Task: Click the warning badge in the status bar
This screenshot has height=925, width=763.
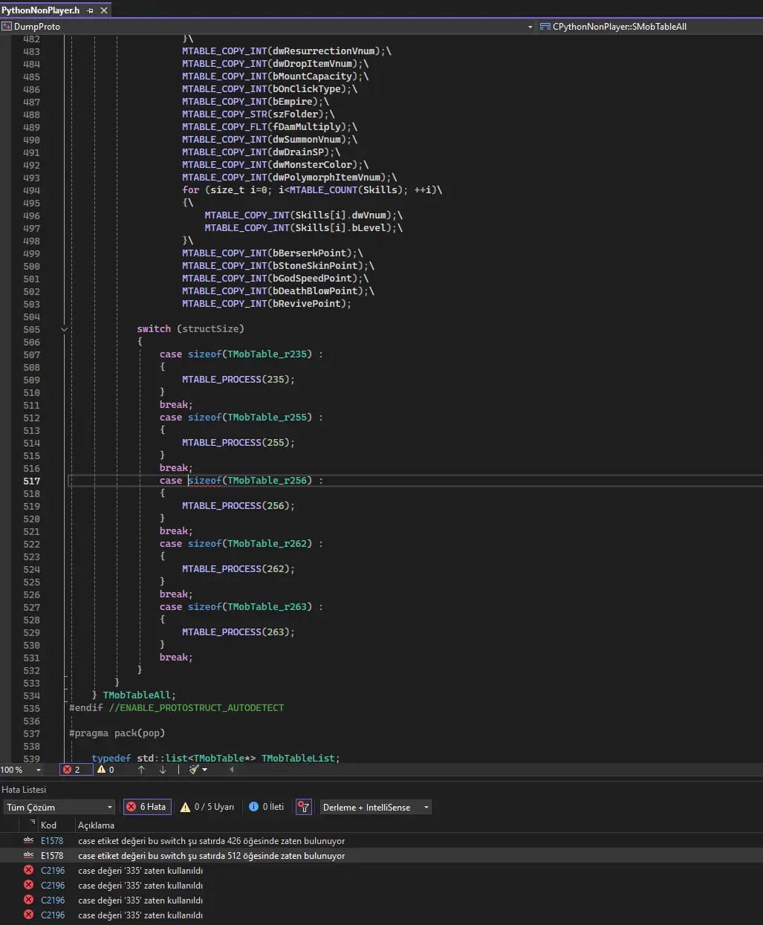Action: 105,769
